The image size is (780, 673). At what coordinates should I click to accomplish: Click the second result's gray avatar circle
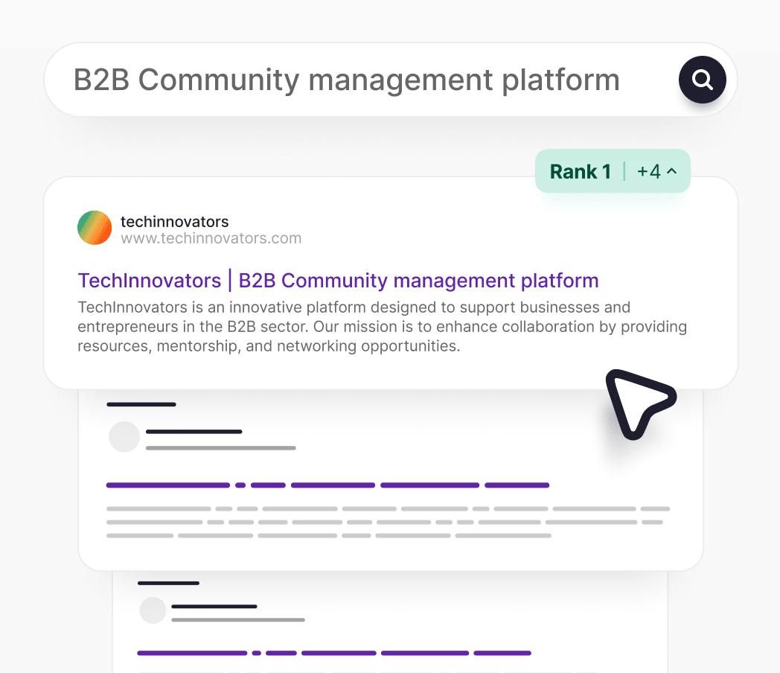click(x=124, y=437)
